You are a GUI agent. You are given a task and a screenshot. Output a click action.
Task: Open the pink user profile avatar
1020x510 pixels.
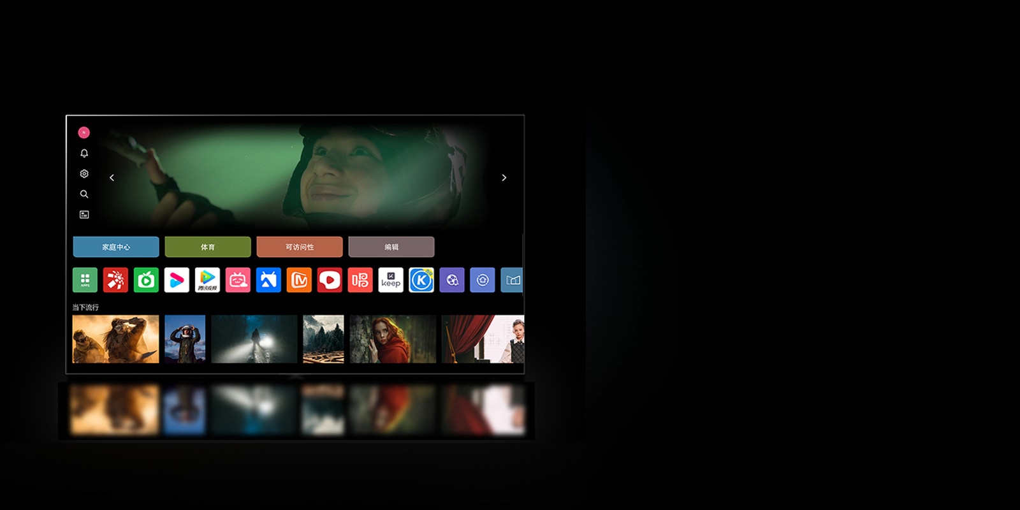pos(84,133)
